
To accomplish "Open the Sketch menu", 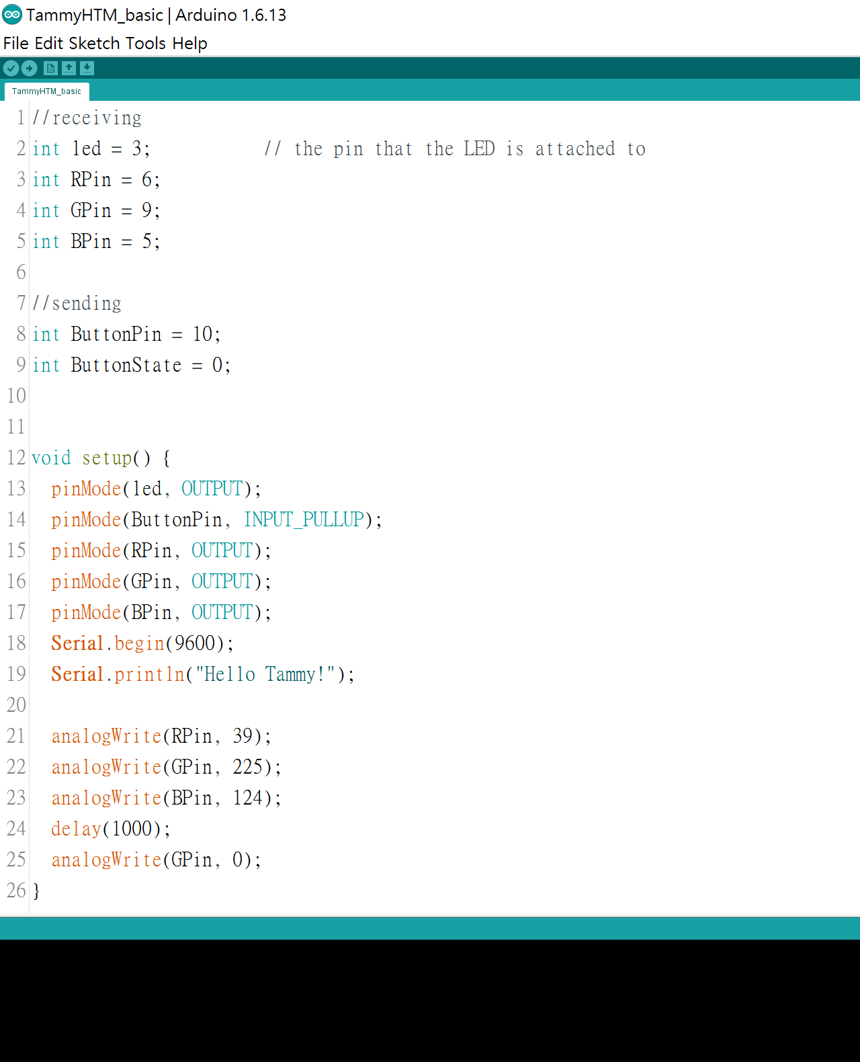I will click(94, 43).
